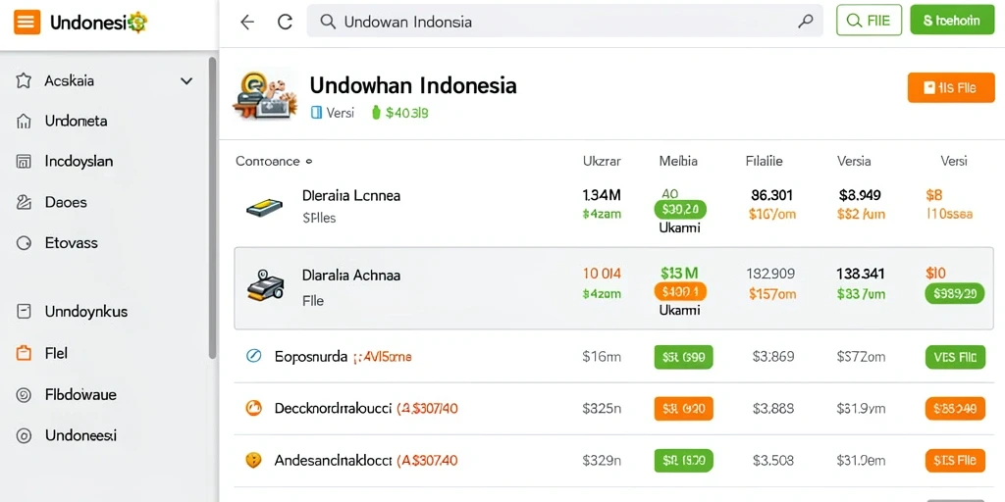Click the yellow icon beside Andesancltnaklocct
Screen dimensions: 1005x502
point(254,460)
